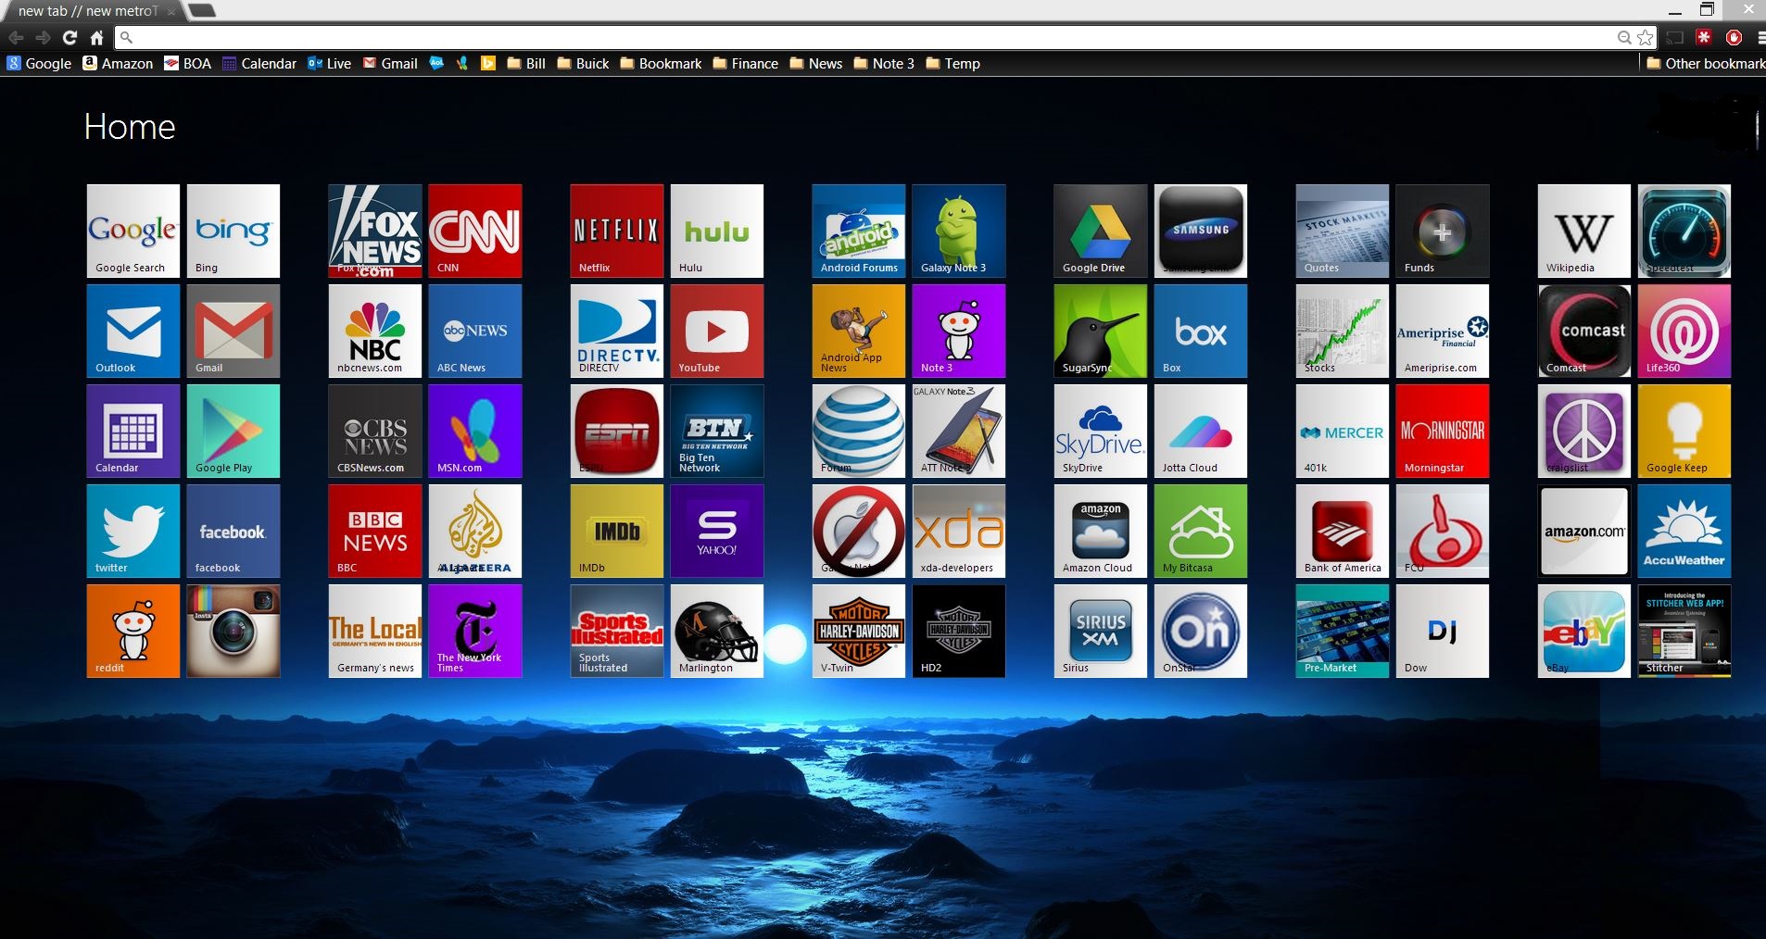Reload the current page
Image resolution: width=1766 pixels, height=939 pixels.
tap(69, 37)
